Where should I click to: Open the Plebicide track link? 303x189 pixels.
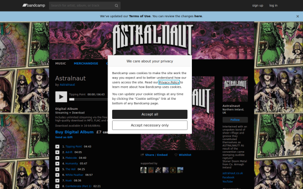click(71, 158)
